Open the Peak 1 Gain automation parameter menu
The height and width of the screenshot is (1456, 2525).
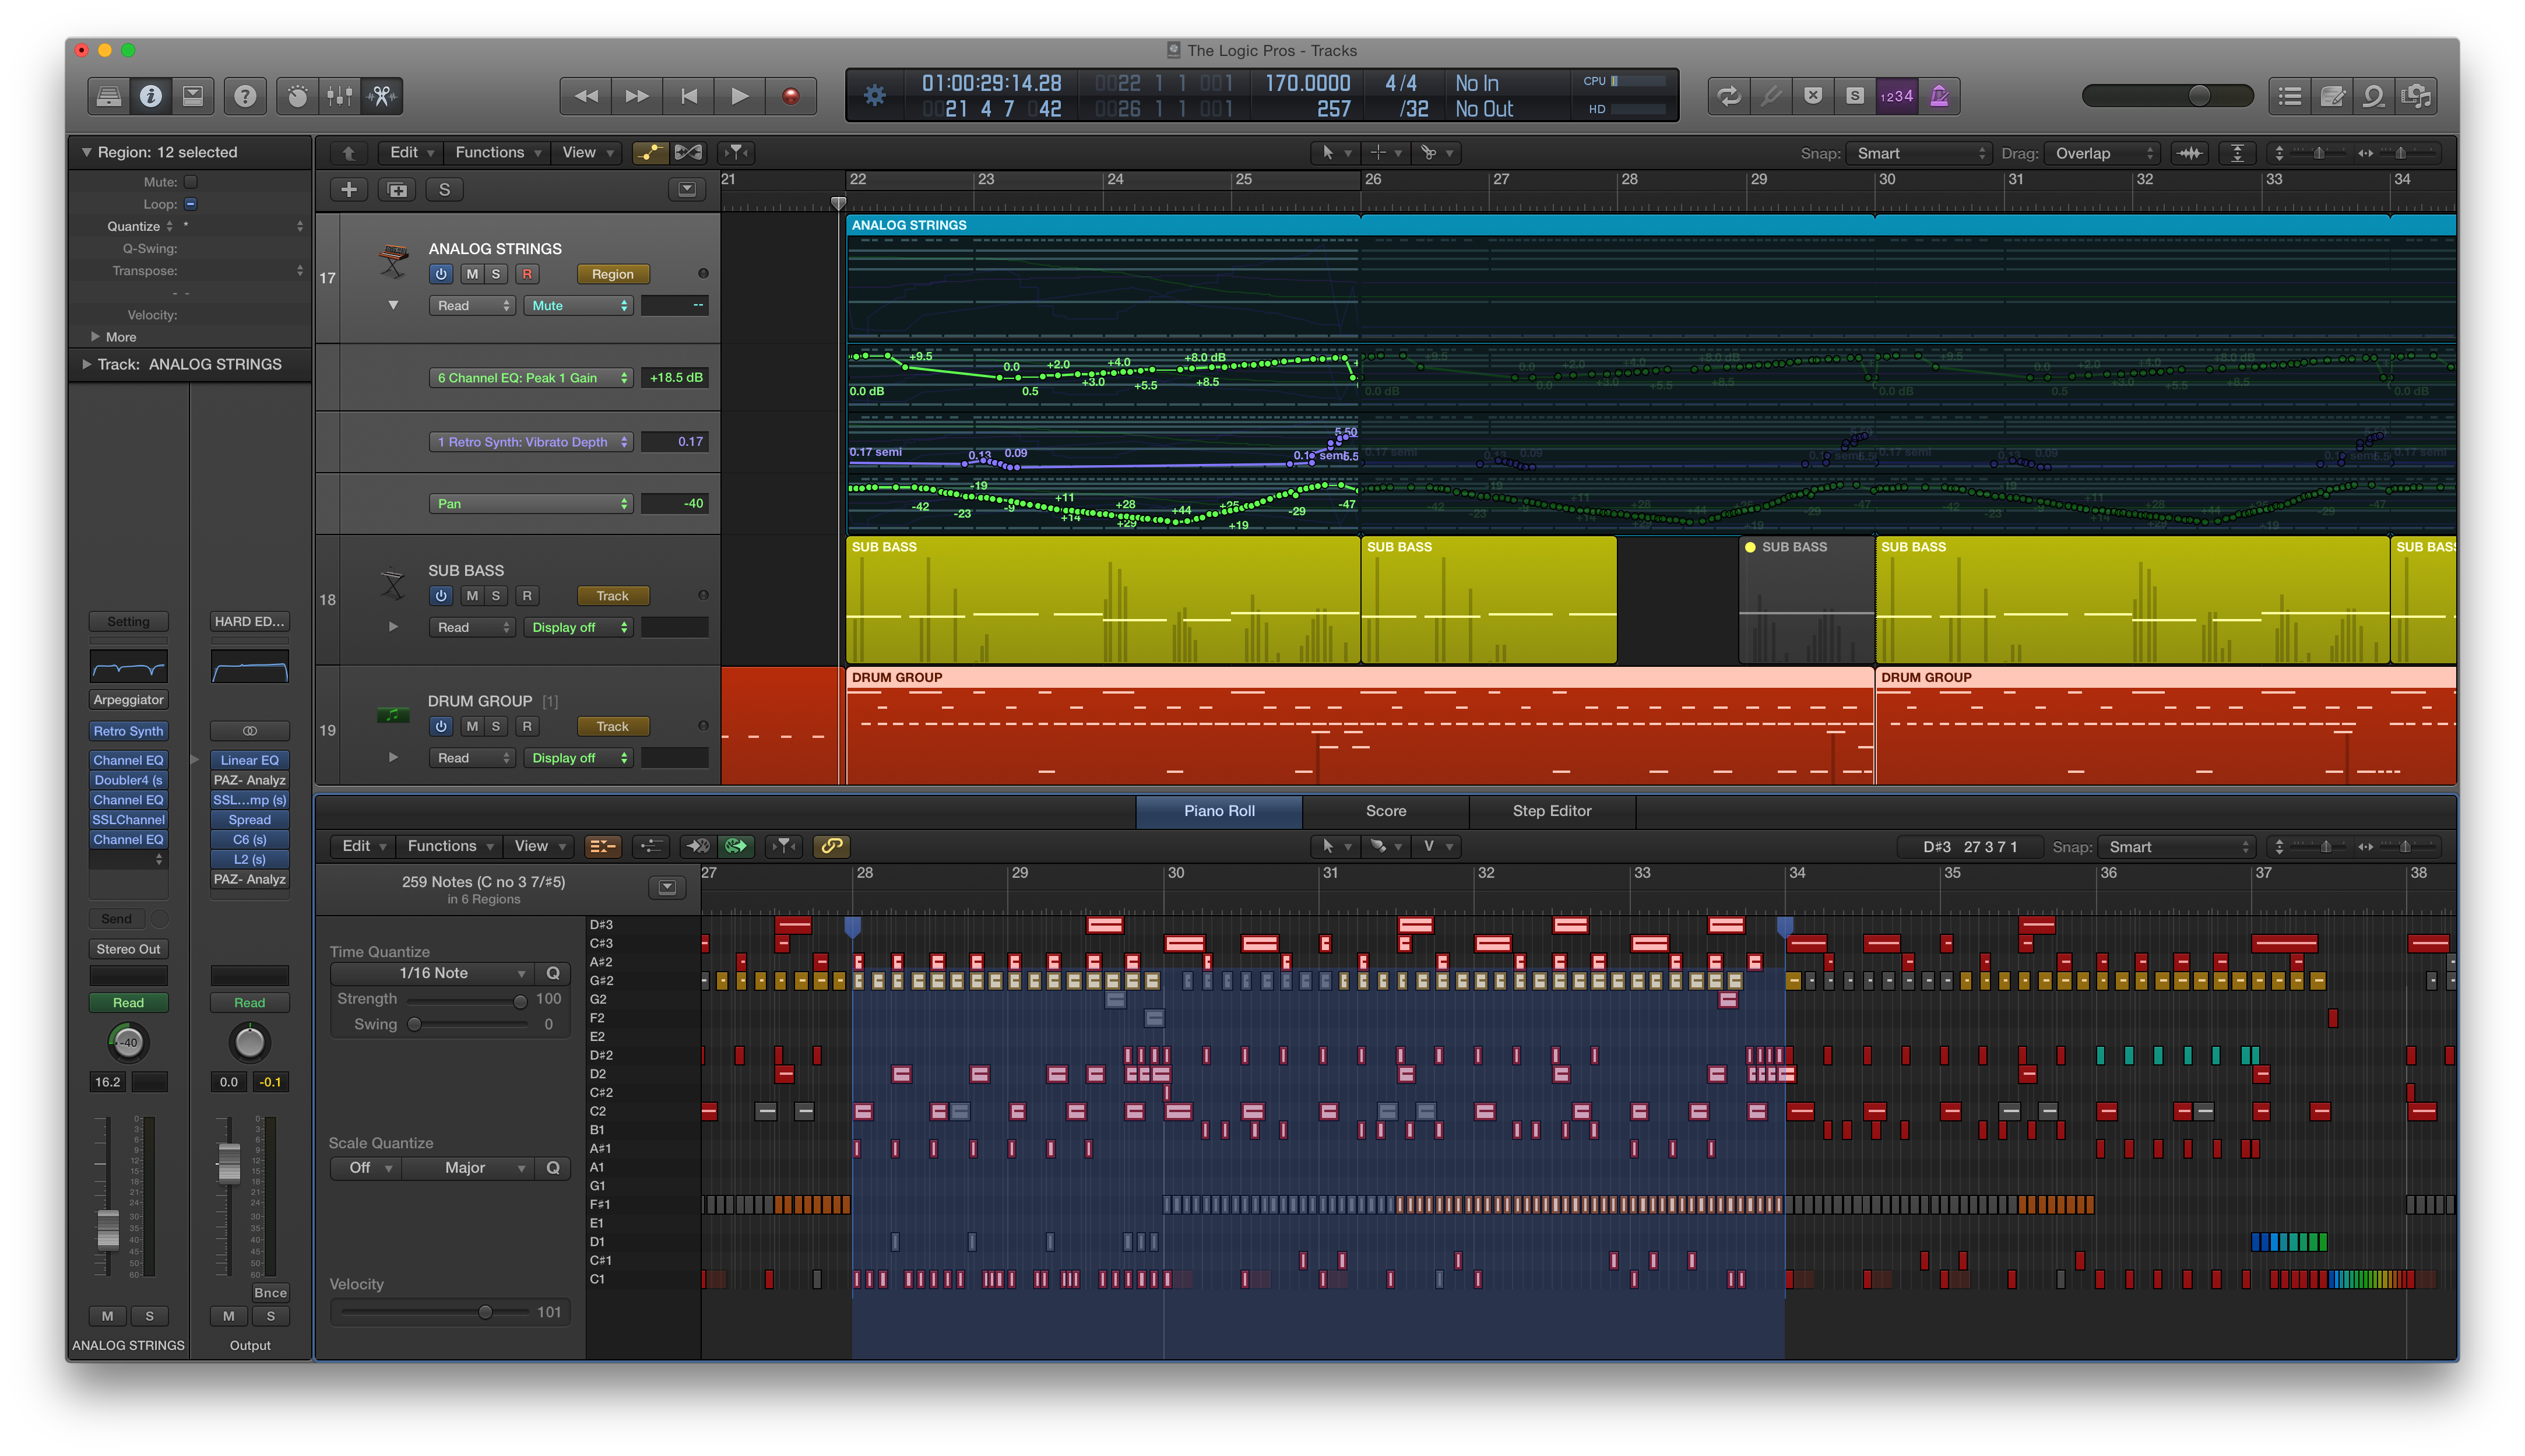click(530, 377)
